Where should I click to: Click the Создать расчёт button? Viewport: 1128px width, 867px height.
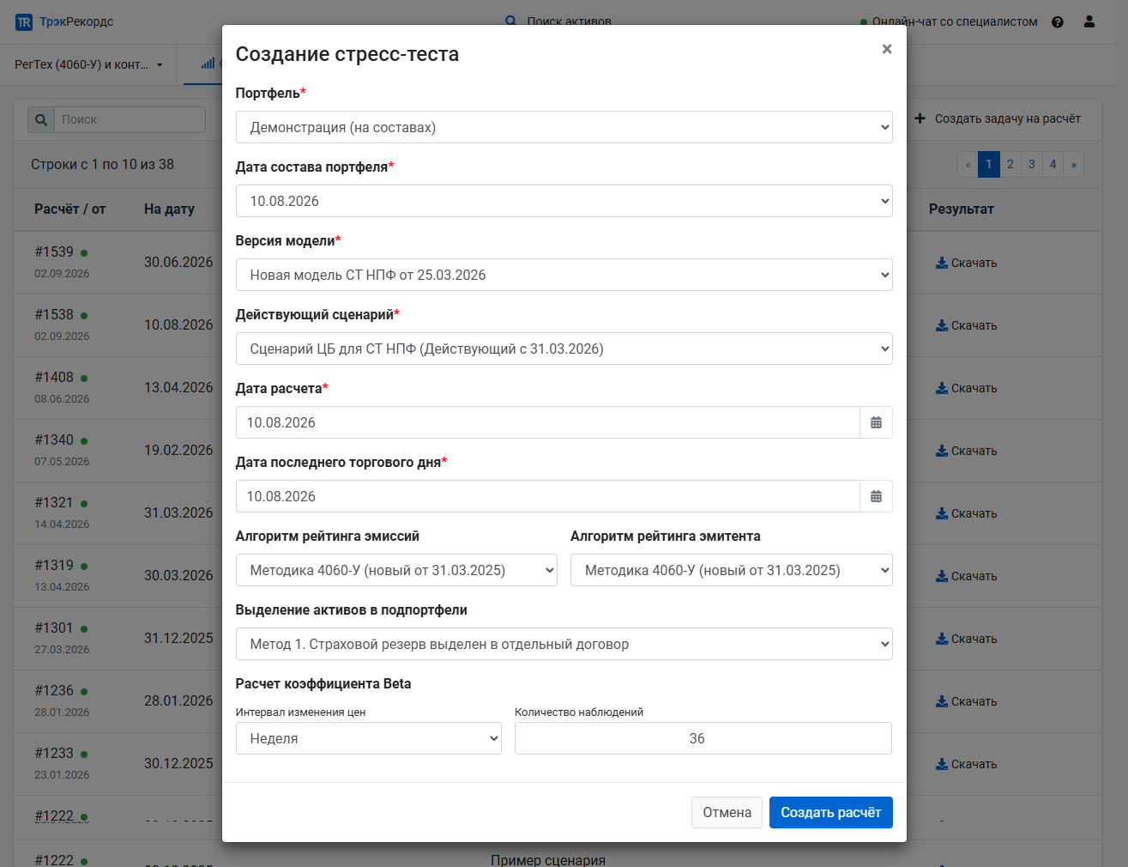830,812
